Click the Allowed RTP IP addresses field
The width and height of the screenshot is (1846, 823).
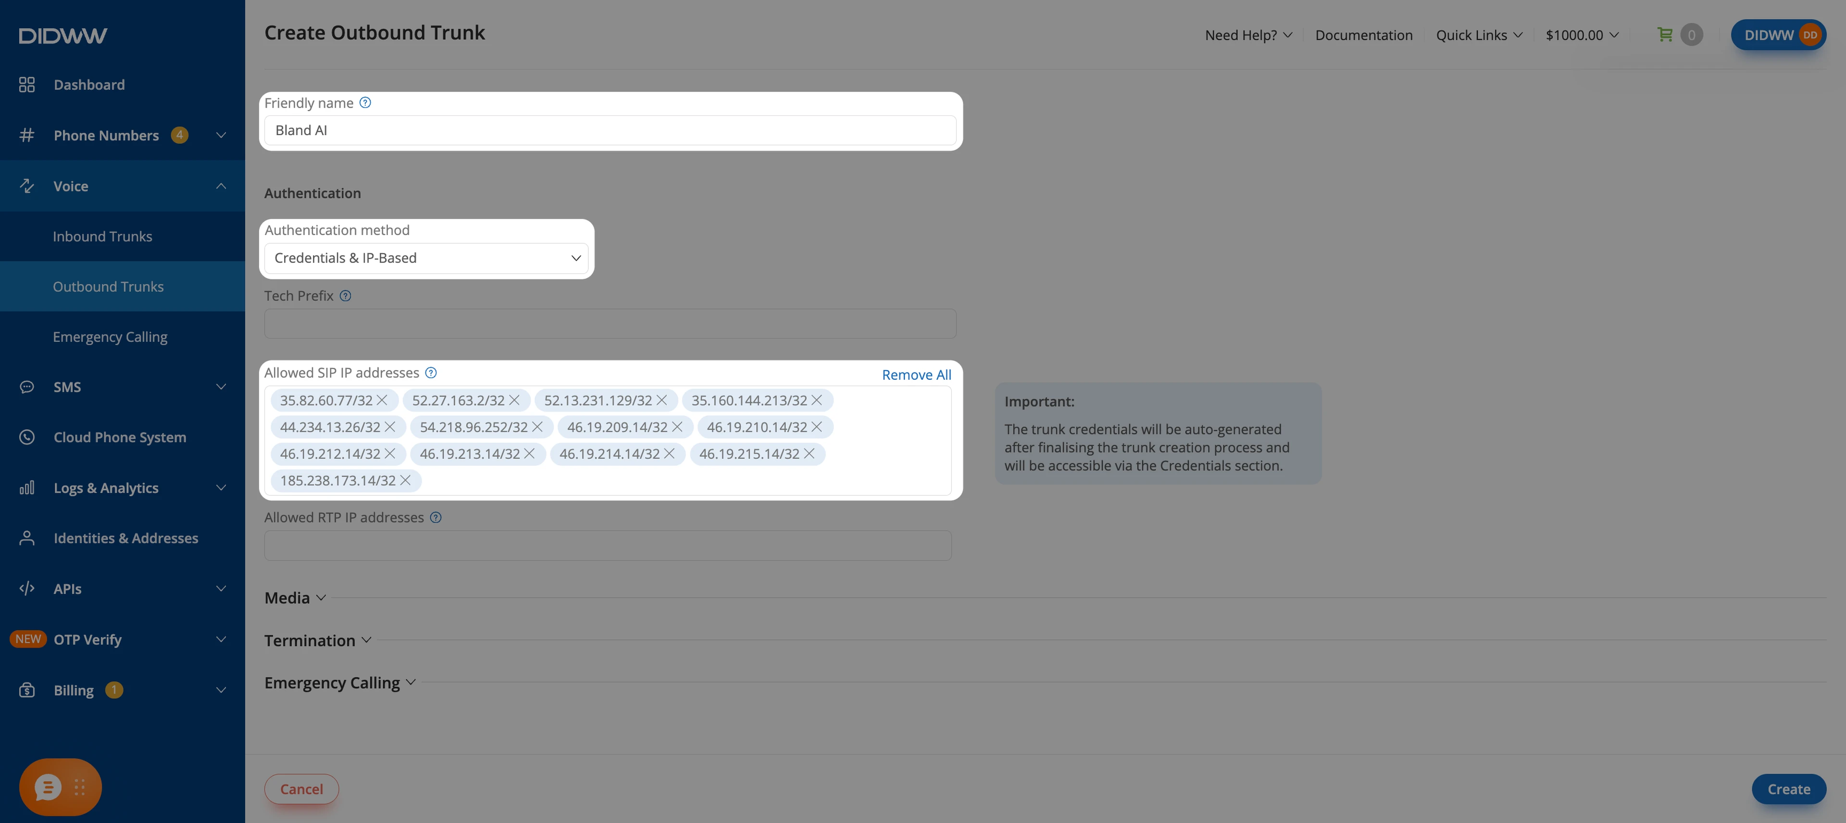[x=608, y=546]
